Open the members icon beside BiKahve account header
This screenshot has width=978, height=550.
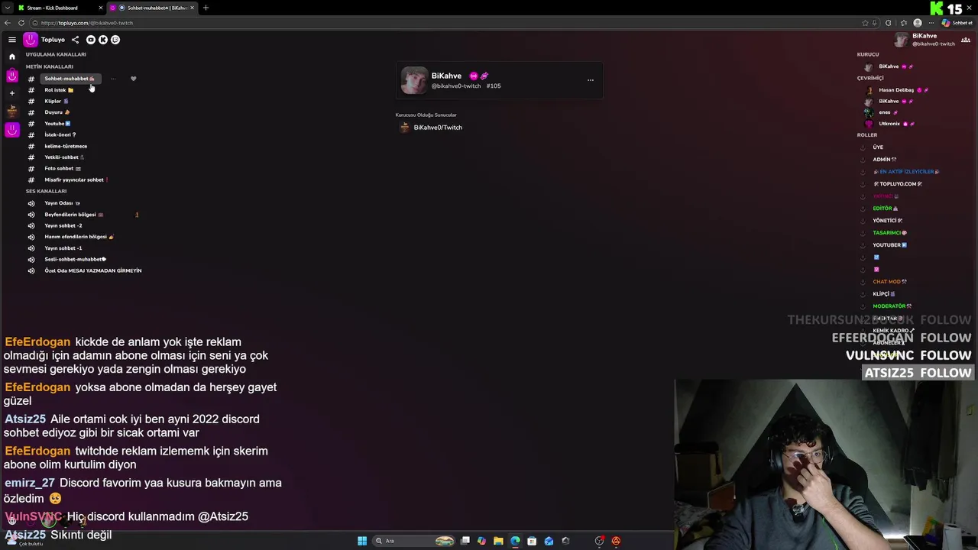[966, 40]
